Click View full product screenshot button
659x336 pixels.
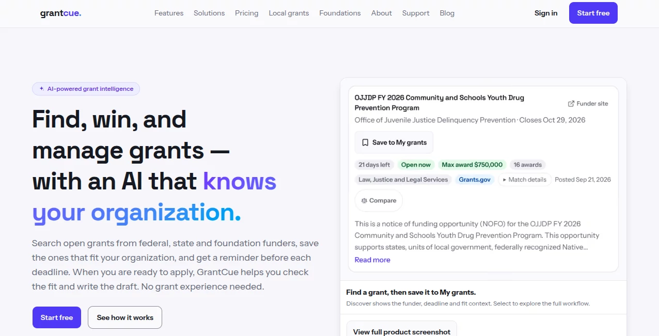(402, 331)
